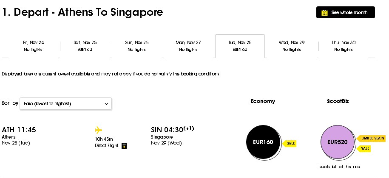Click the calendar icon in See whole month
This screenshot has height=178, width=389.
324,13
